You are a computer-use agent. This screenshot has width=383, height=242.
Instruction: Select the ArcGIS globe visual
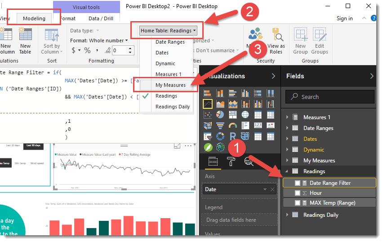pyautogui.click(x=220, y=148)
